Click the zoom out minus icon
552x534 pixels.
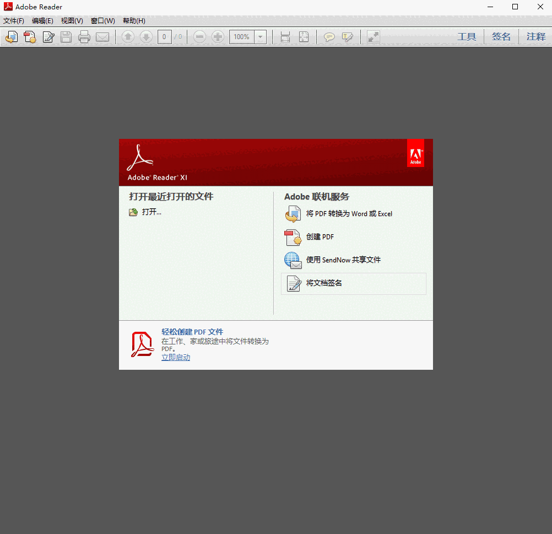199,37
